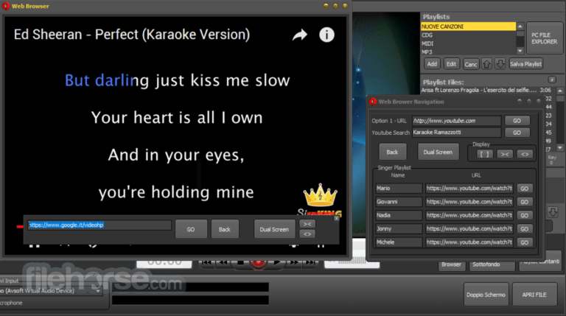Click the APRI FILE button
Screen dimensions: 566x316
534,295
